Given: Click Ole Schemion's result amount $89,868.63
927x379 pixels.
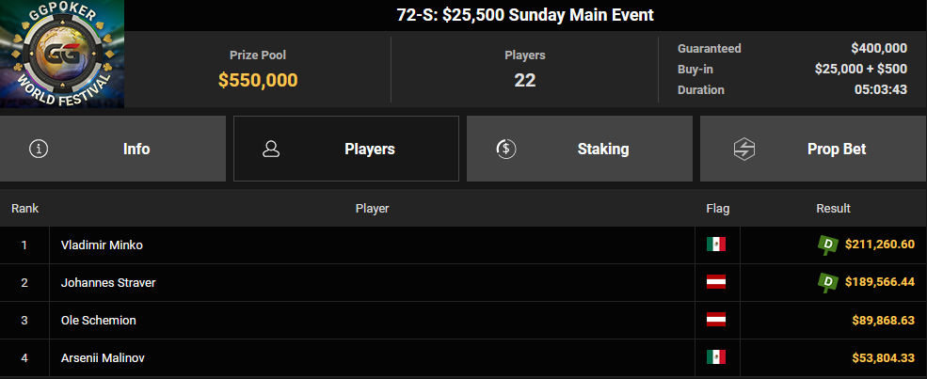Looking at the screenshot, I should 884,321.
